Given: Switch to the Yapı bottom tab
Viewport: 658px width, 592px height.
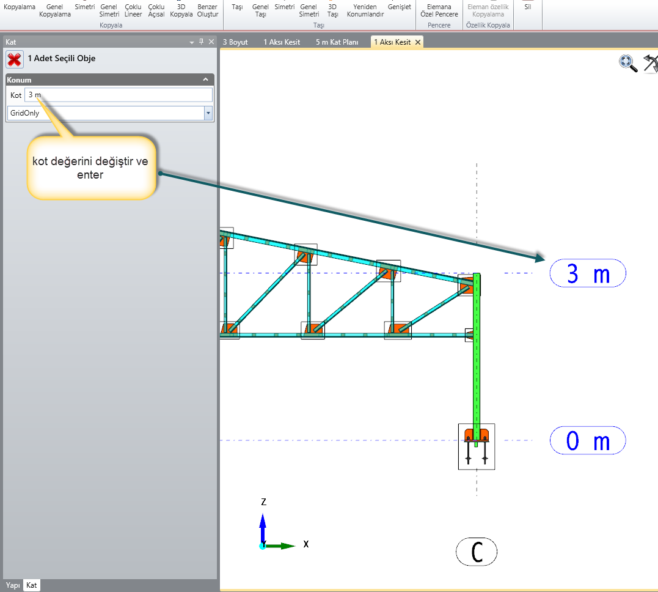Looking at the screenshot, I should click(13, 585).
